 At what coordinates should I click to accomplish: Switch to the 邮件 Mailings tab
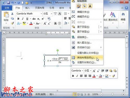click(x=62, y=8)
